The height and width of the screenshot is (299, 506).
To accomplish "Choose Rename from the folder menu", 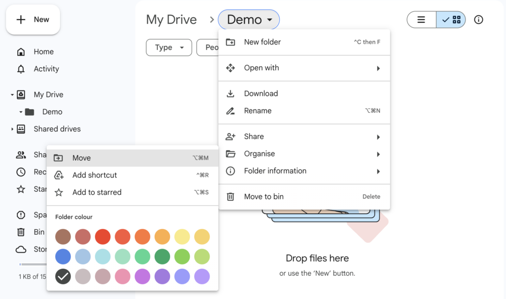I will pyautogui.click(x=257, y=111).
